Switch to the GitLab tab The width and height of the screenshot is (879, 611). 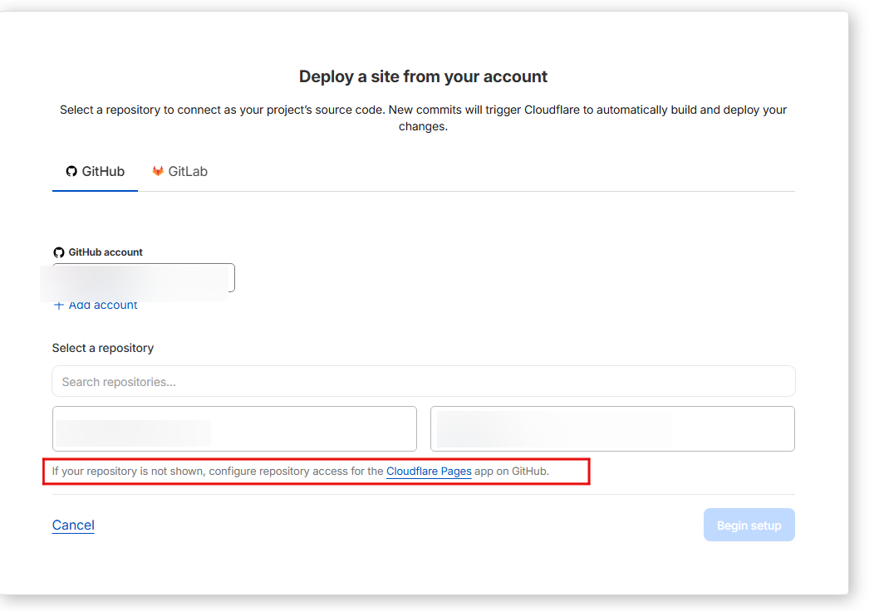[x=180, y=171]
